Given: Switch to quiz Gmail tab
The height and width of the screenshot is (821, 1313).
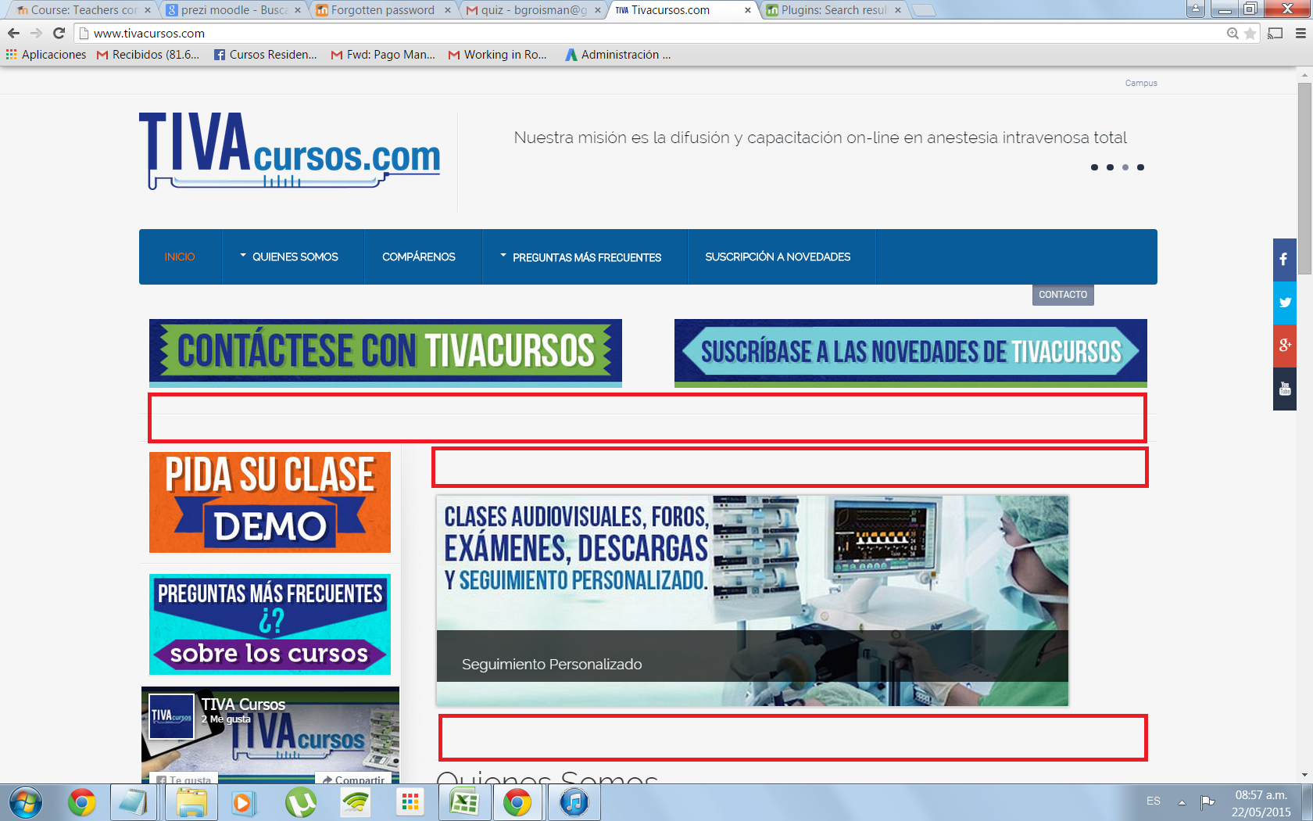Looking at the screenshot, I should point(532,10).
